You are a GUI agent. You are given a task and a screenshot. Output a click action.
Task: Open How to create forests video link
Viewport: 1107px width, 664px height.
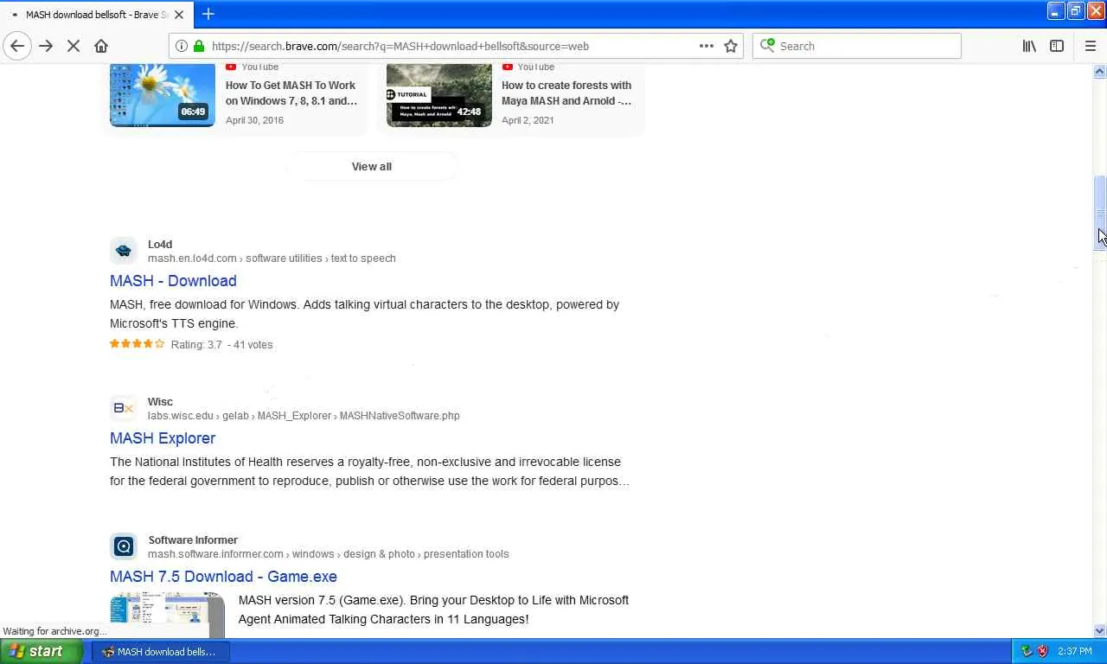coord(566,93)
